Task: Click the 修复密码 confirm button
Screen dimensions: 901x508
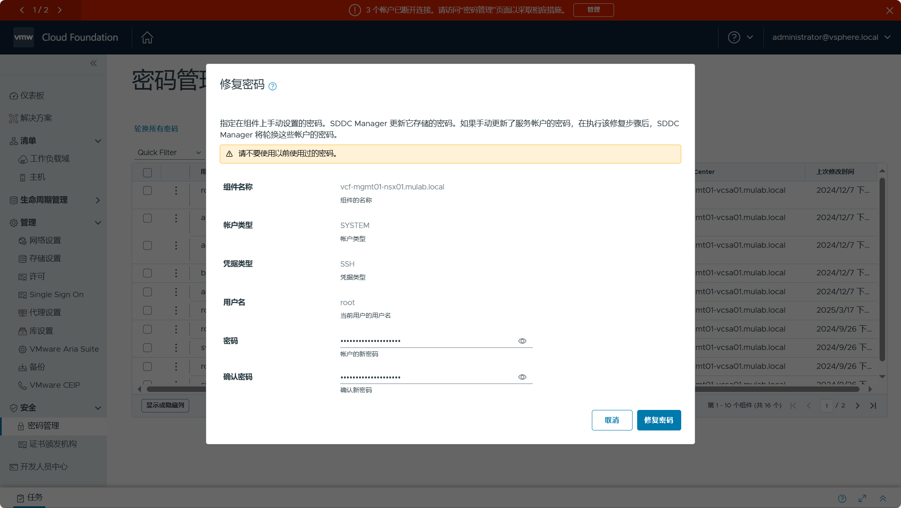Action: tap(659, 420)
